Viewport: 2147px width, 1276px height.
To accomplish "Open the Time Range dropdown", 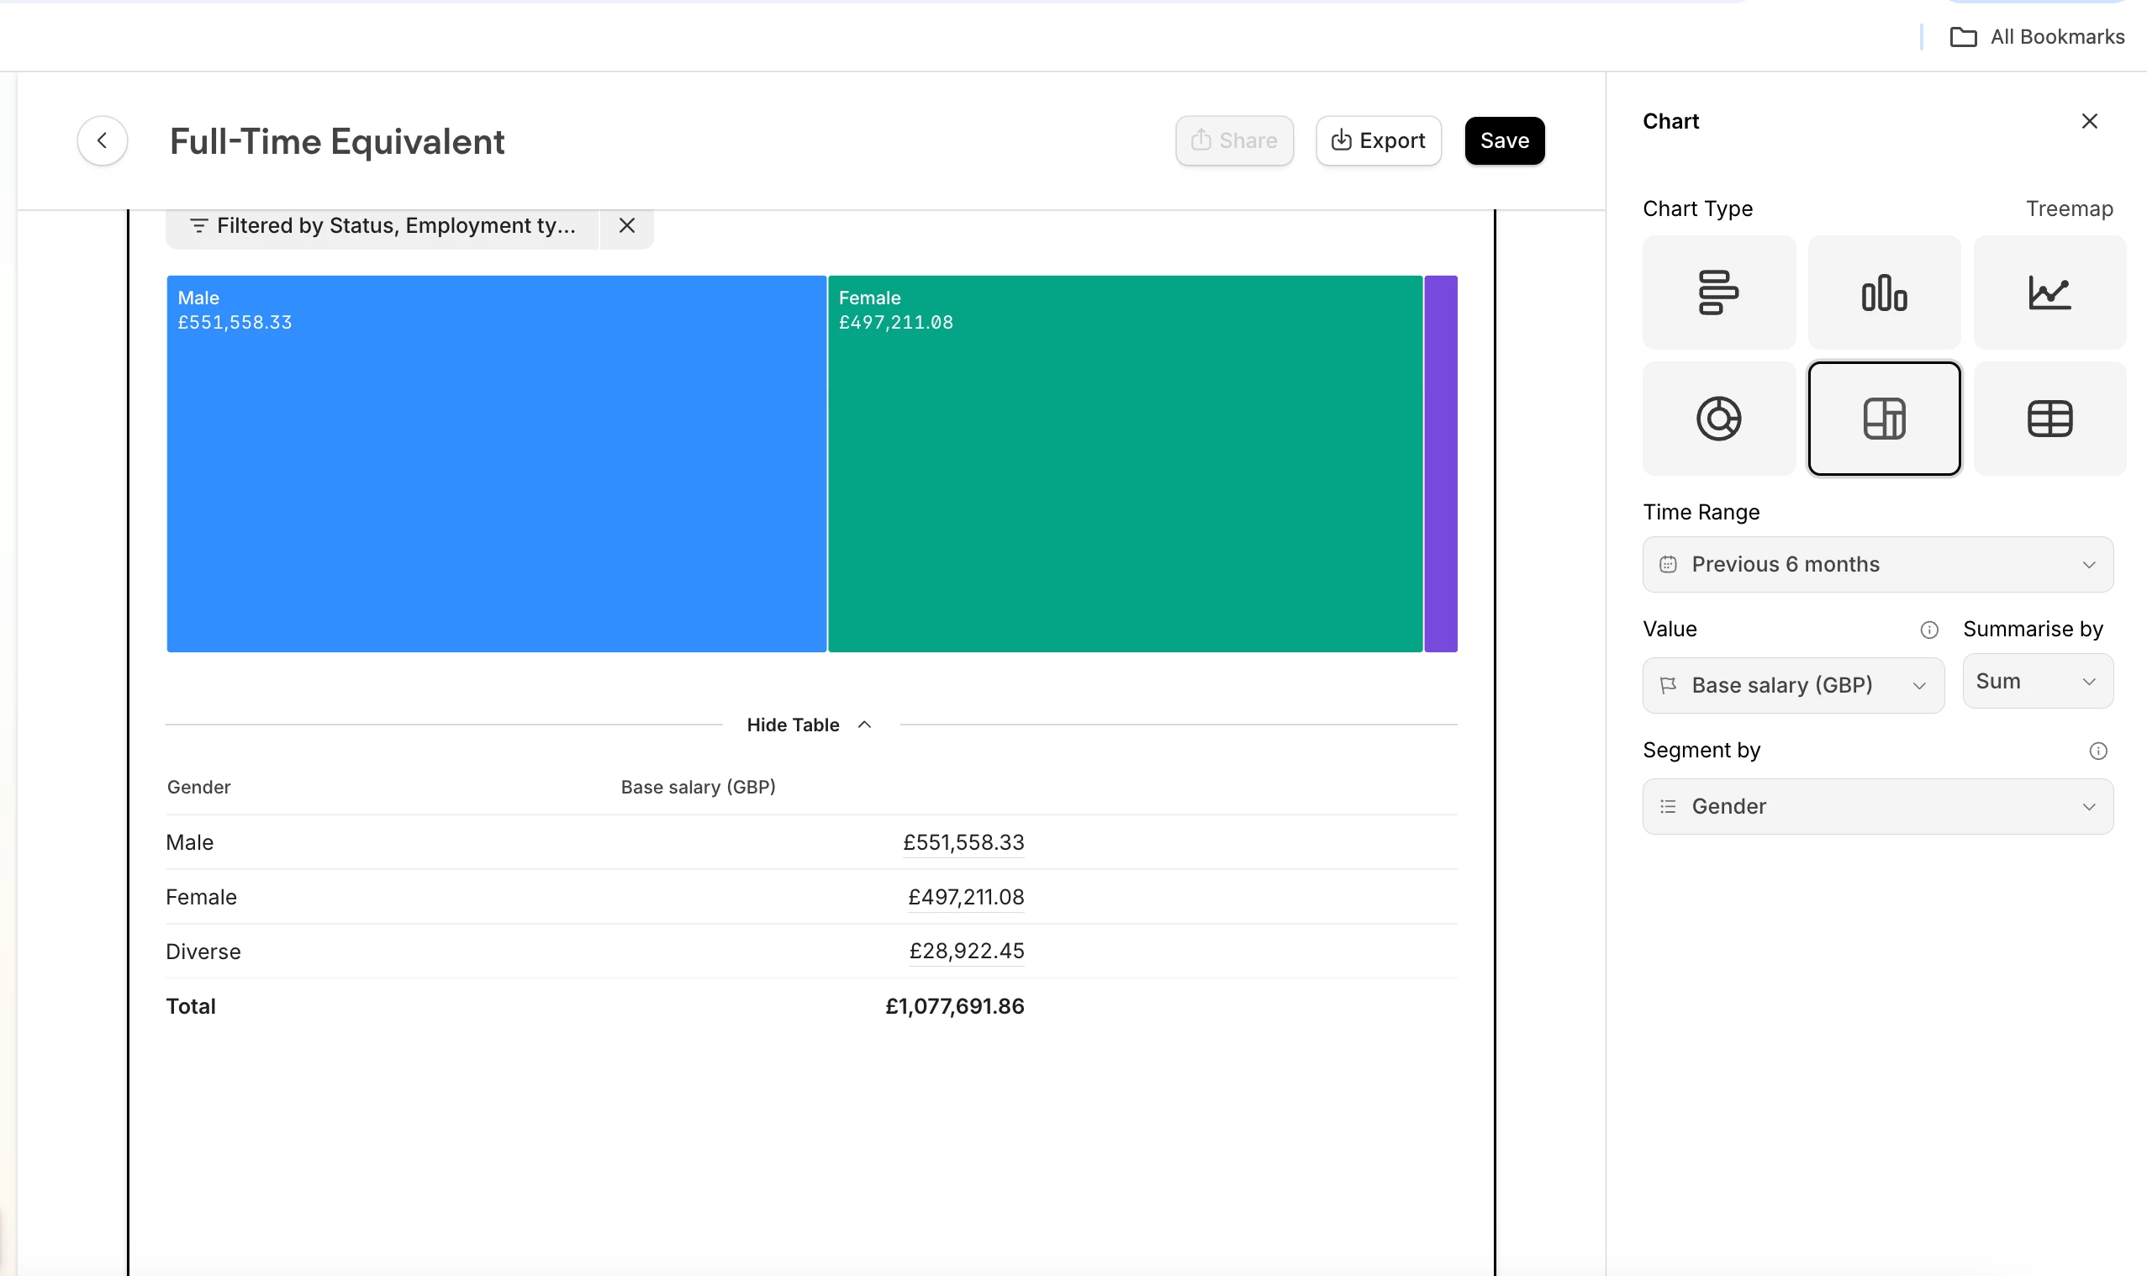I will point(1876,564).
